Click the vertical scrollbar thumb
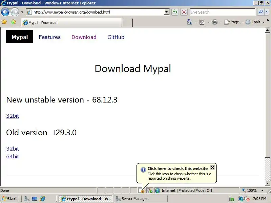Screen dimensions: 271x203 [267, 95]
